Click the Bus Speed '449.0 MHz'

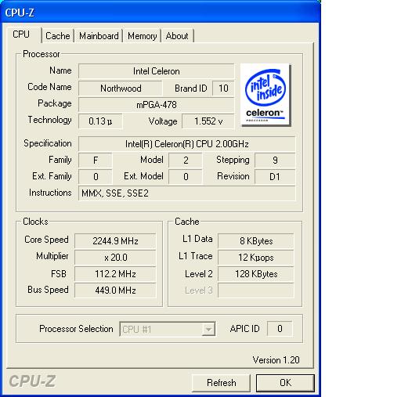(115, 291)
